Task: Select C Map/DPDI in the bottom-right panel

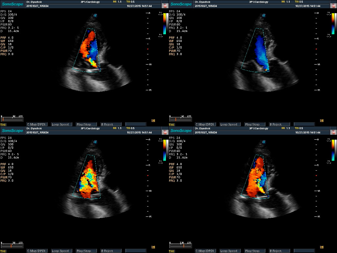Action: point(205,251)
